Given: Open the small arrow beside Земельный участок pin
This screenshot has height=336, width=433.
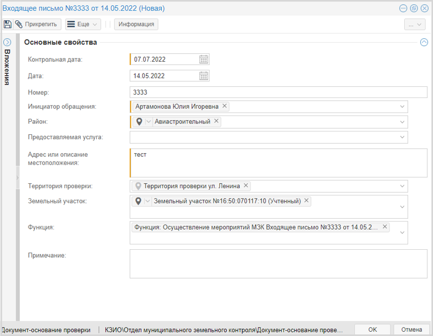Looking at the screenshot, I should pos(147,201).
